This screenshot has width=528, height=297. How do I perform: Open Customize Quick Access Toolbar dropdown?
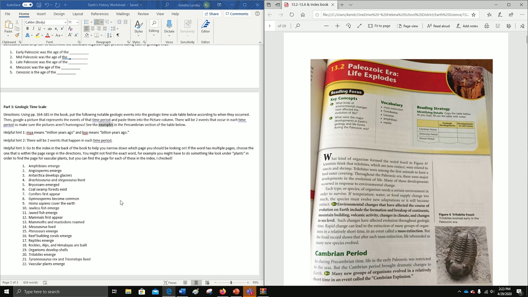point(65,5)
